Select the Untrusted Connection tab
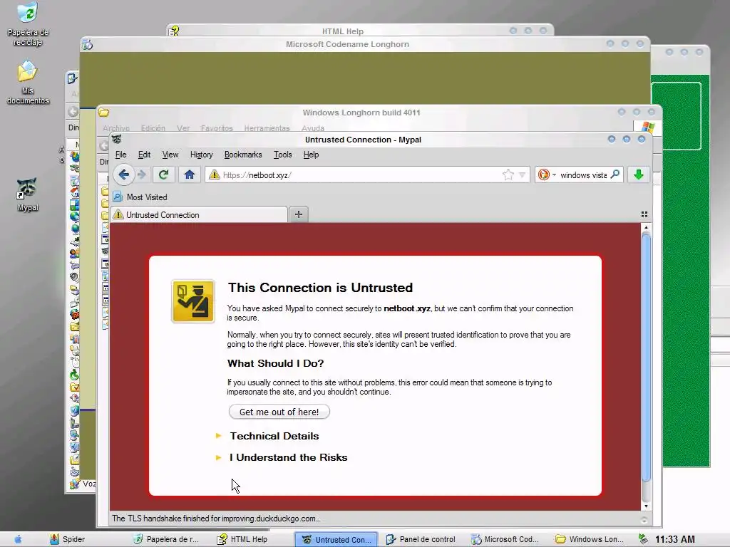Viewport: 730px width, 547px height. click(x=199, y=215)
